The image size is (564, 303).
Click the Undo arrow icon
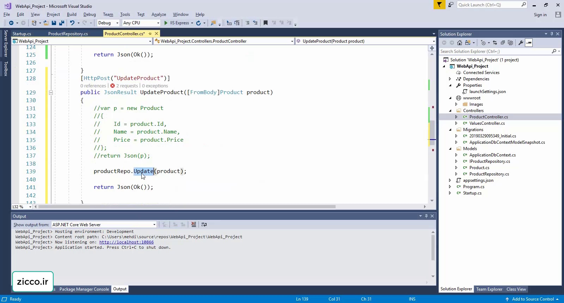click(x=72, y=23)
